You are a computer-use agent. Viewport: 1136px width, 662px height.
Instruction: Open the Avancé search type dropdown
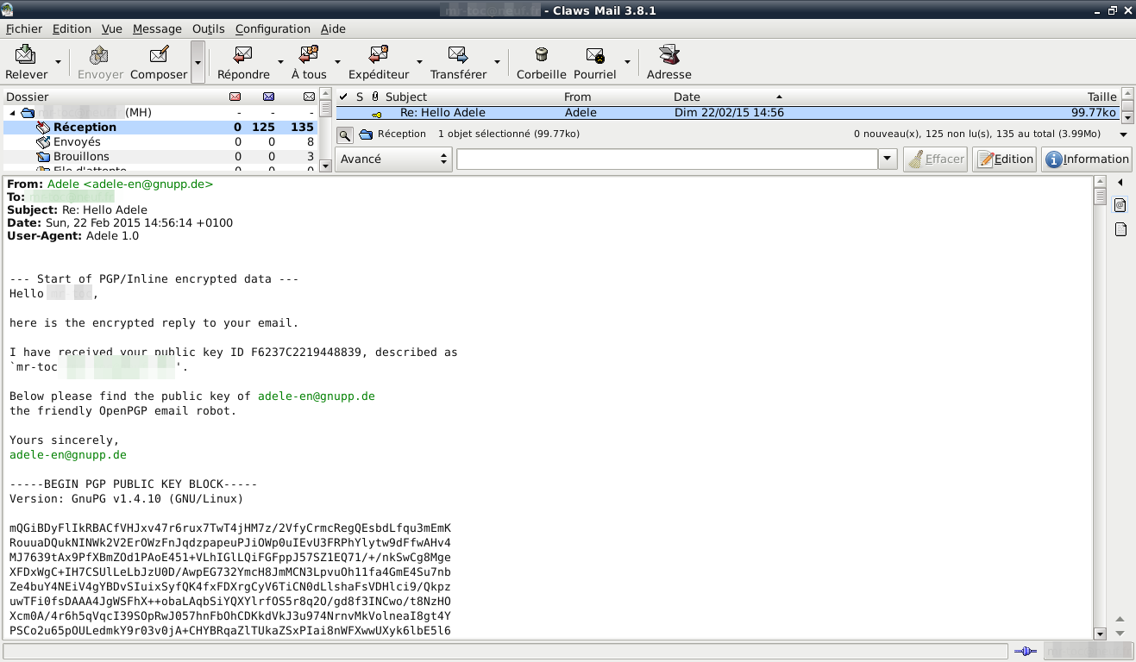pos(393,159)
